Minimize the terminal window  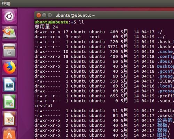pos(44,15)
